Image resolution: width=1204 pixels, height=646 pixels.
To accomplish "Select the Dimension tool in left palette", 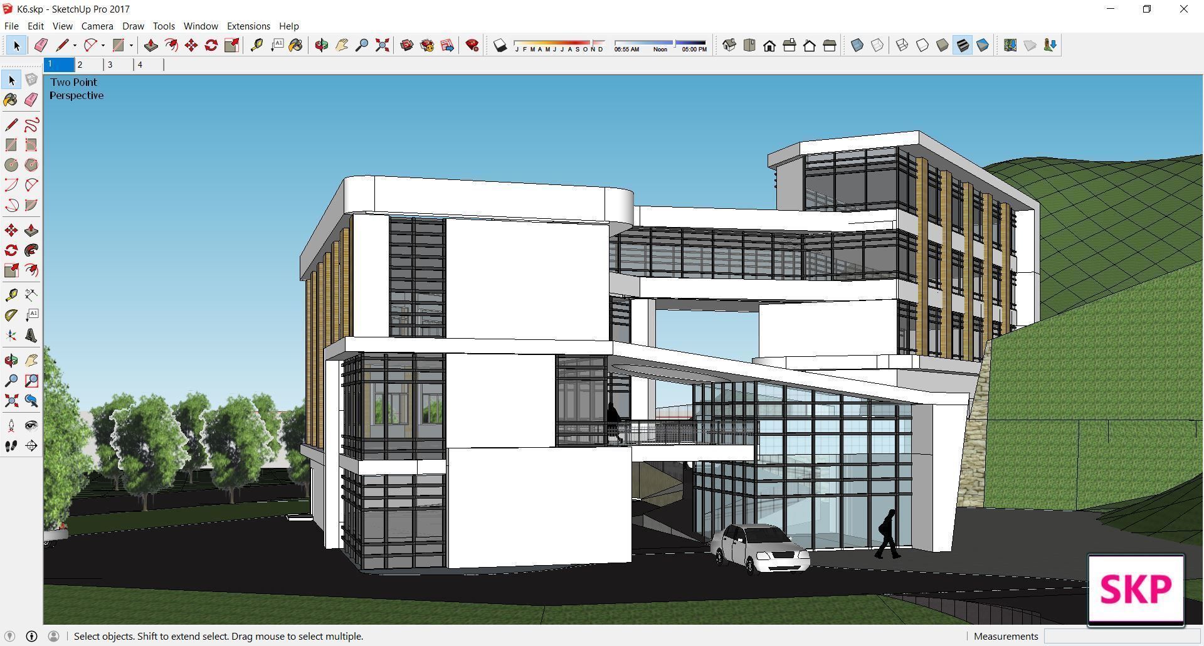I will click(x=31, y=295).
